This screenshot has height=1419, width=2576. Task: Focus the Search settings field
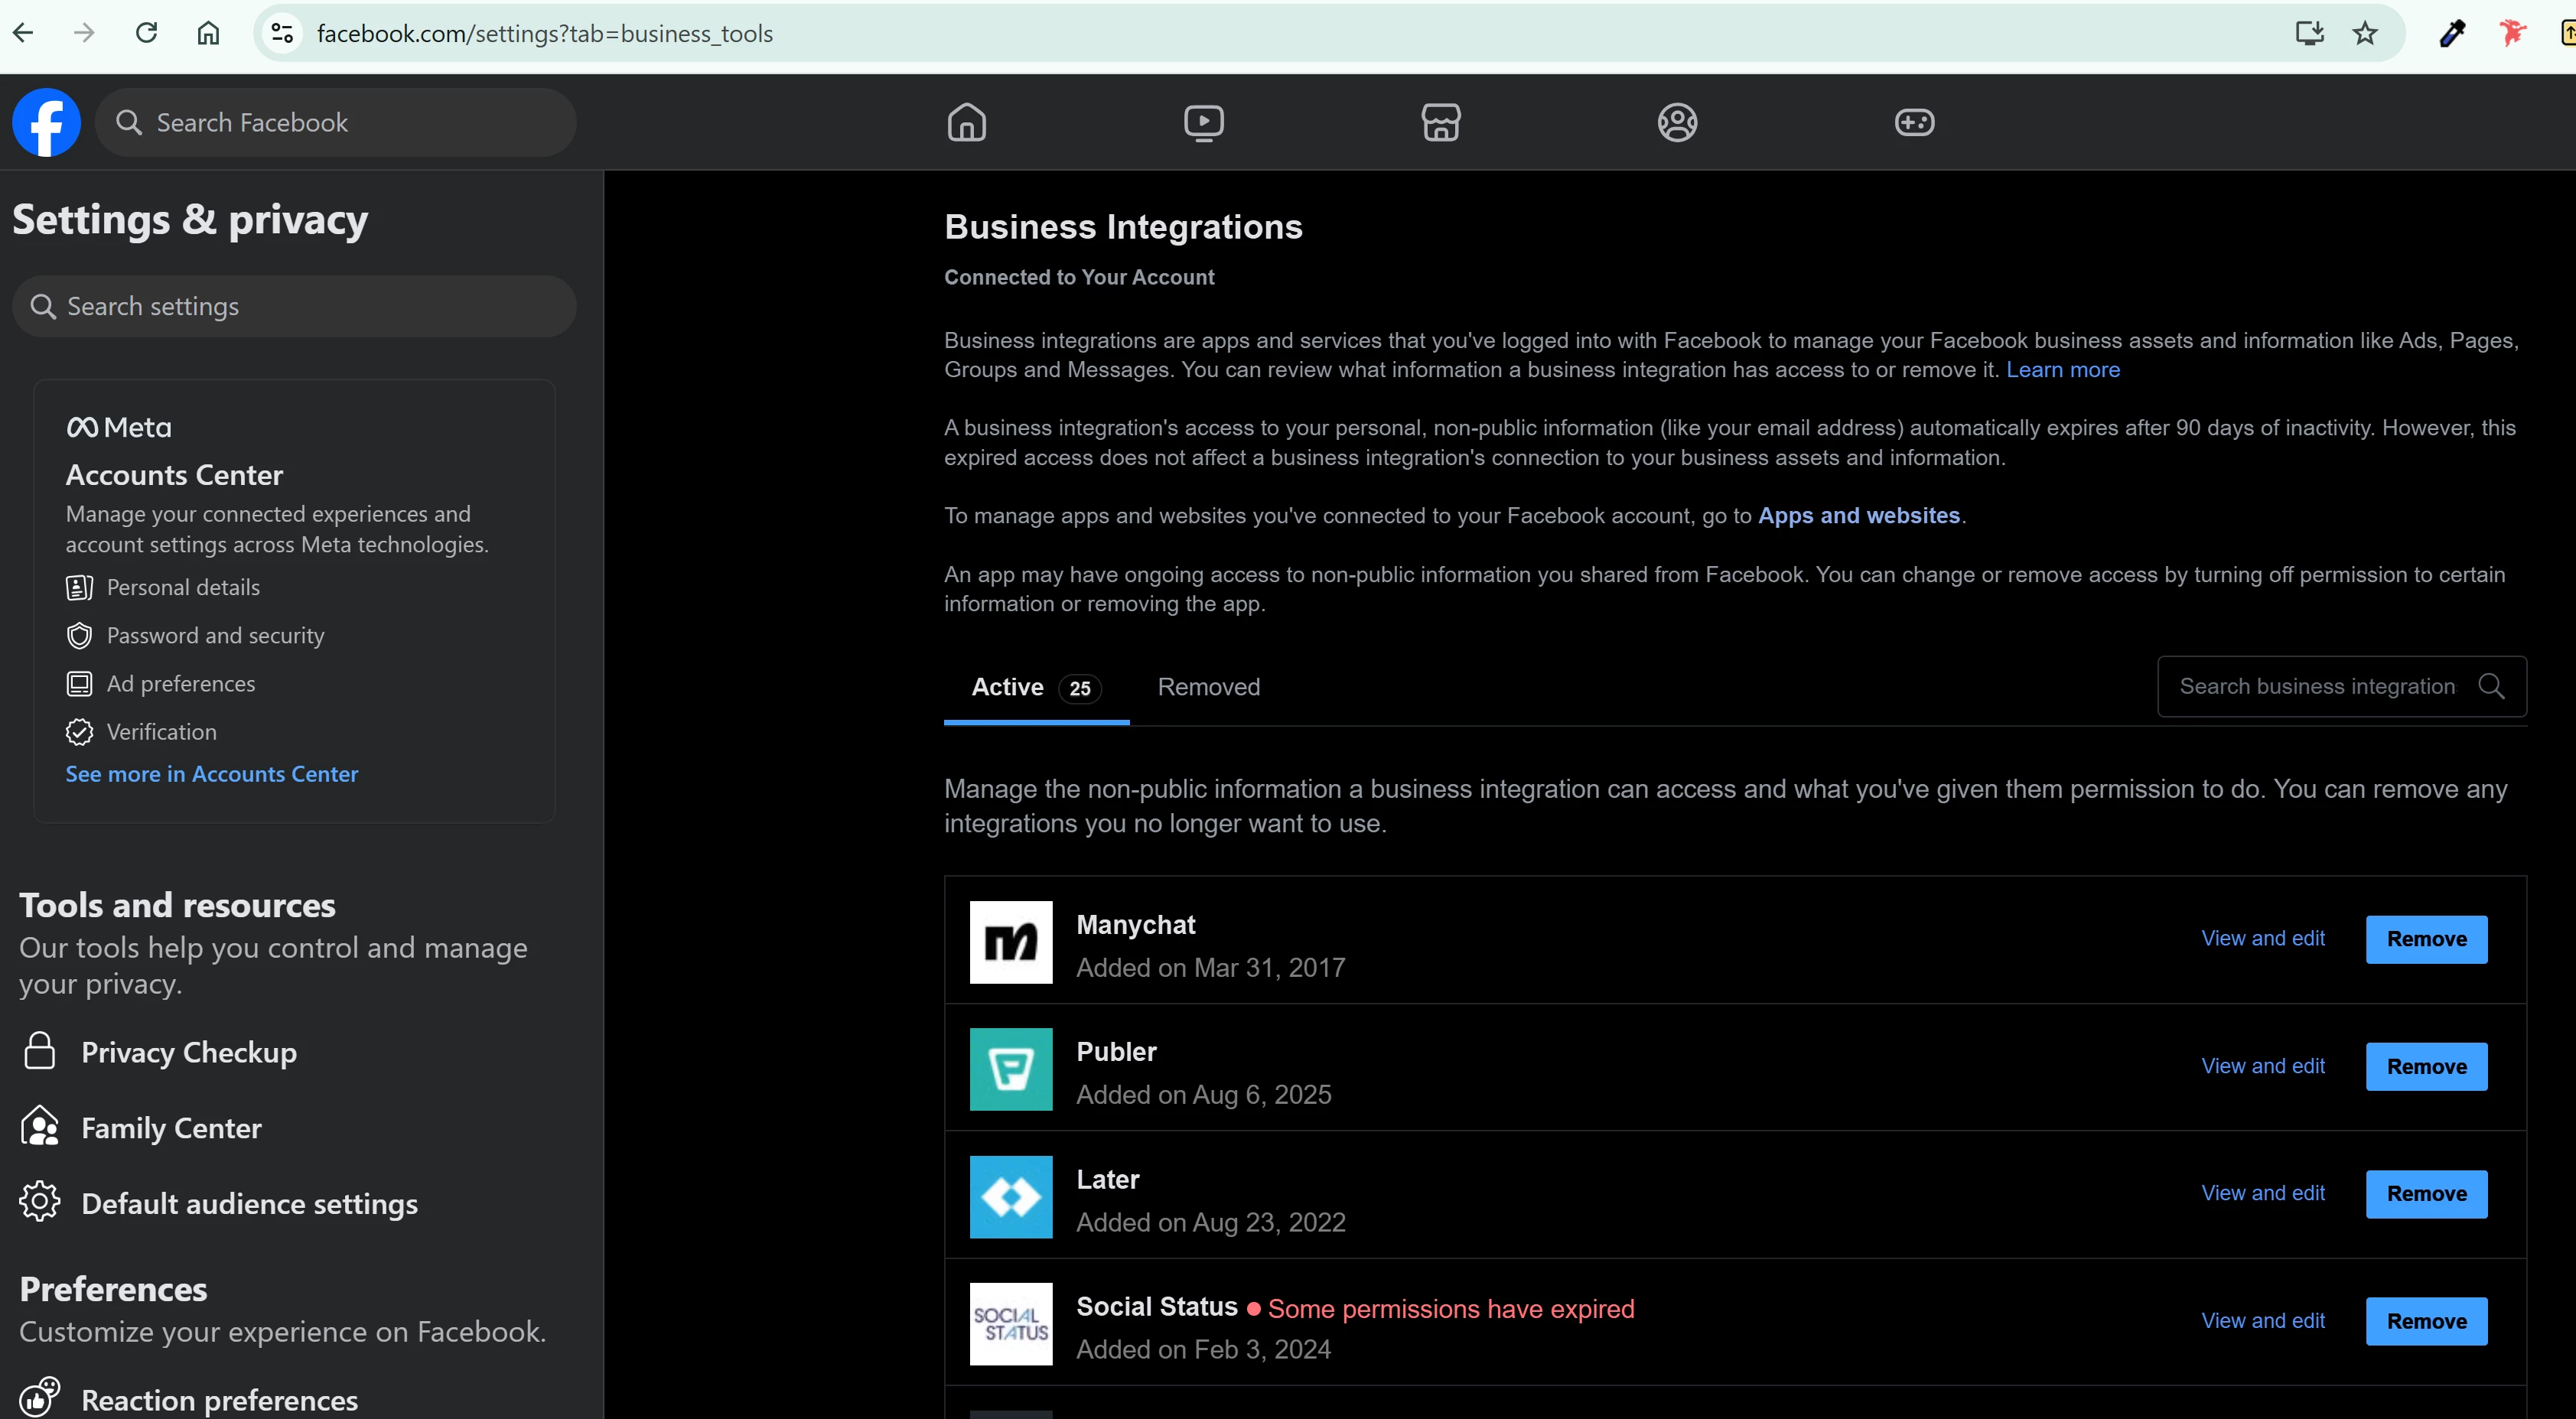[294, 306]
